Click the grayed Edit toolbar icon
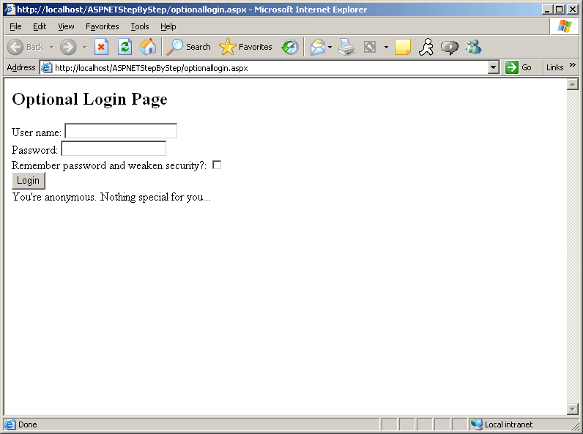583x434 pixels. (x=370, y=47)
